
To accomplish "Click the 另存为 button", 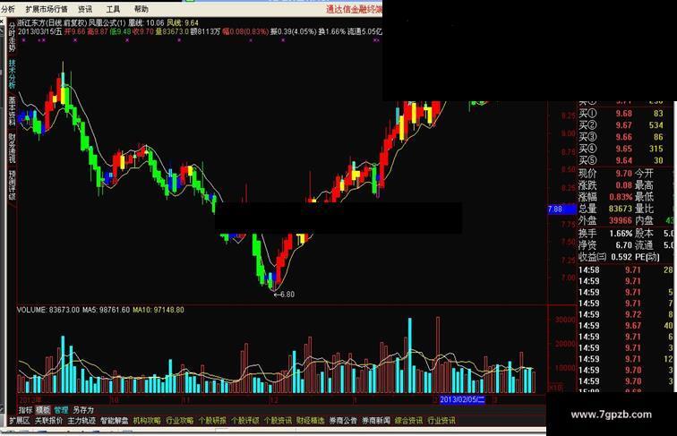I will tap(83, 410).
